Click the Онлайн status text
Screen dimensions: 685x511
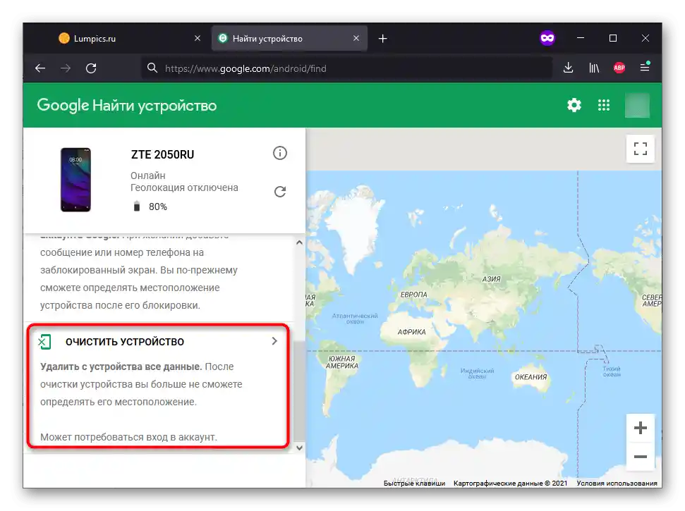coord(148,176)
